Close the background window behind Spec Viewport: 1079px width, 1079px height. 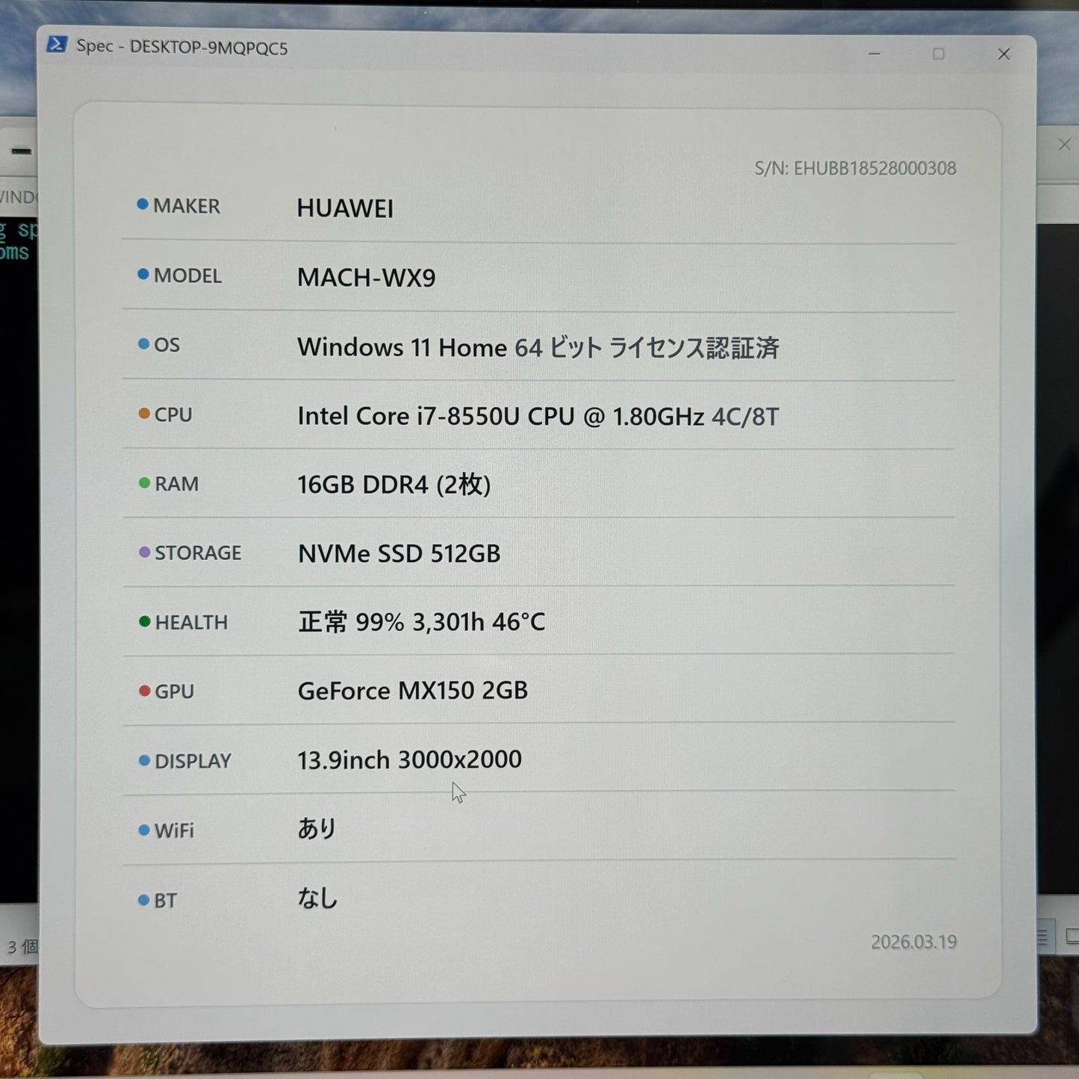click(x=1065, y=145)
